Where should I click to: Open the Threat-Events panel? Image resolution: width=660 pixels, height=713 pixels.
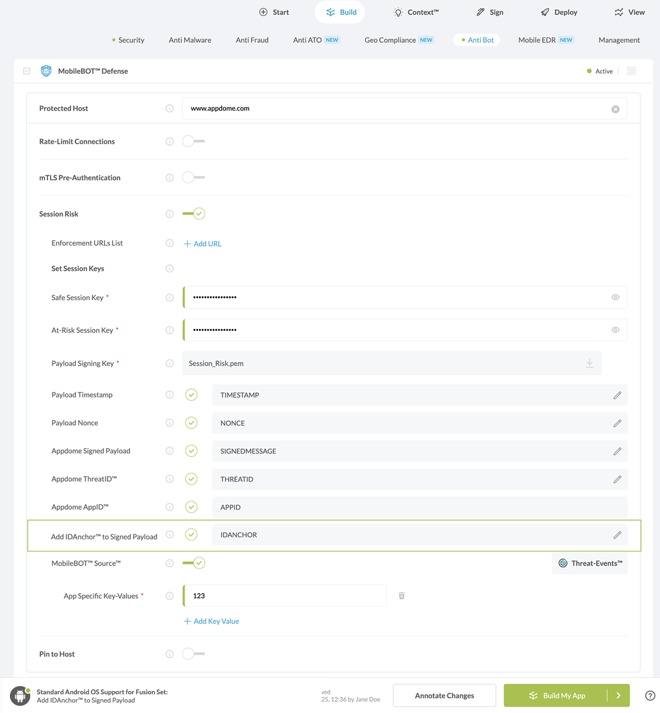(x=589, y=563)
